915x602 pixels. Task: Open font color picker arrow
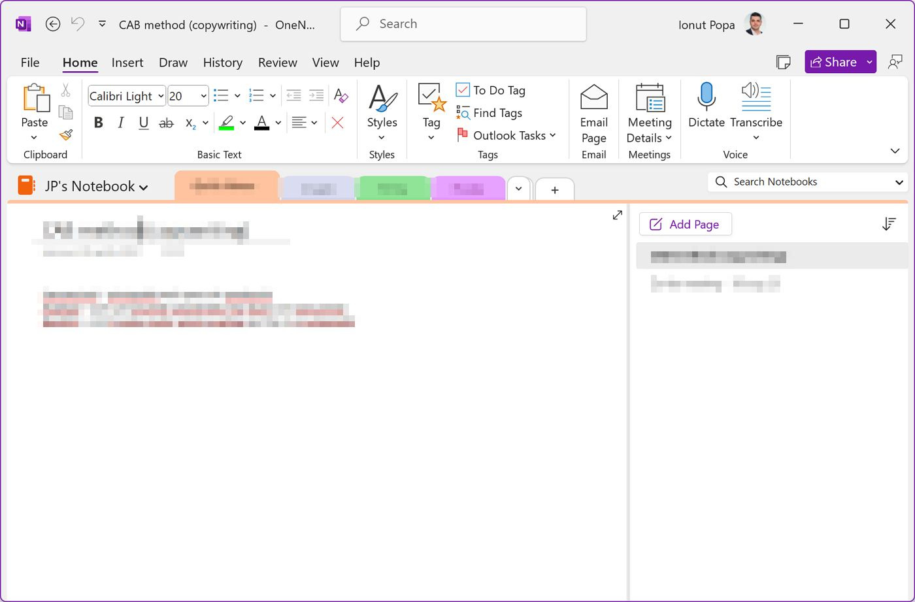(278, 123)
